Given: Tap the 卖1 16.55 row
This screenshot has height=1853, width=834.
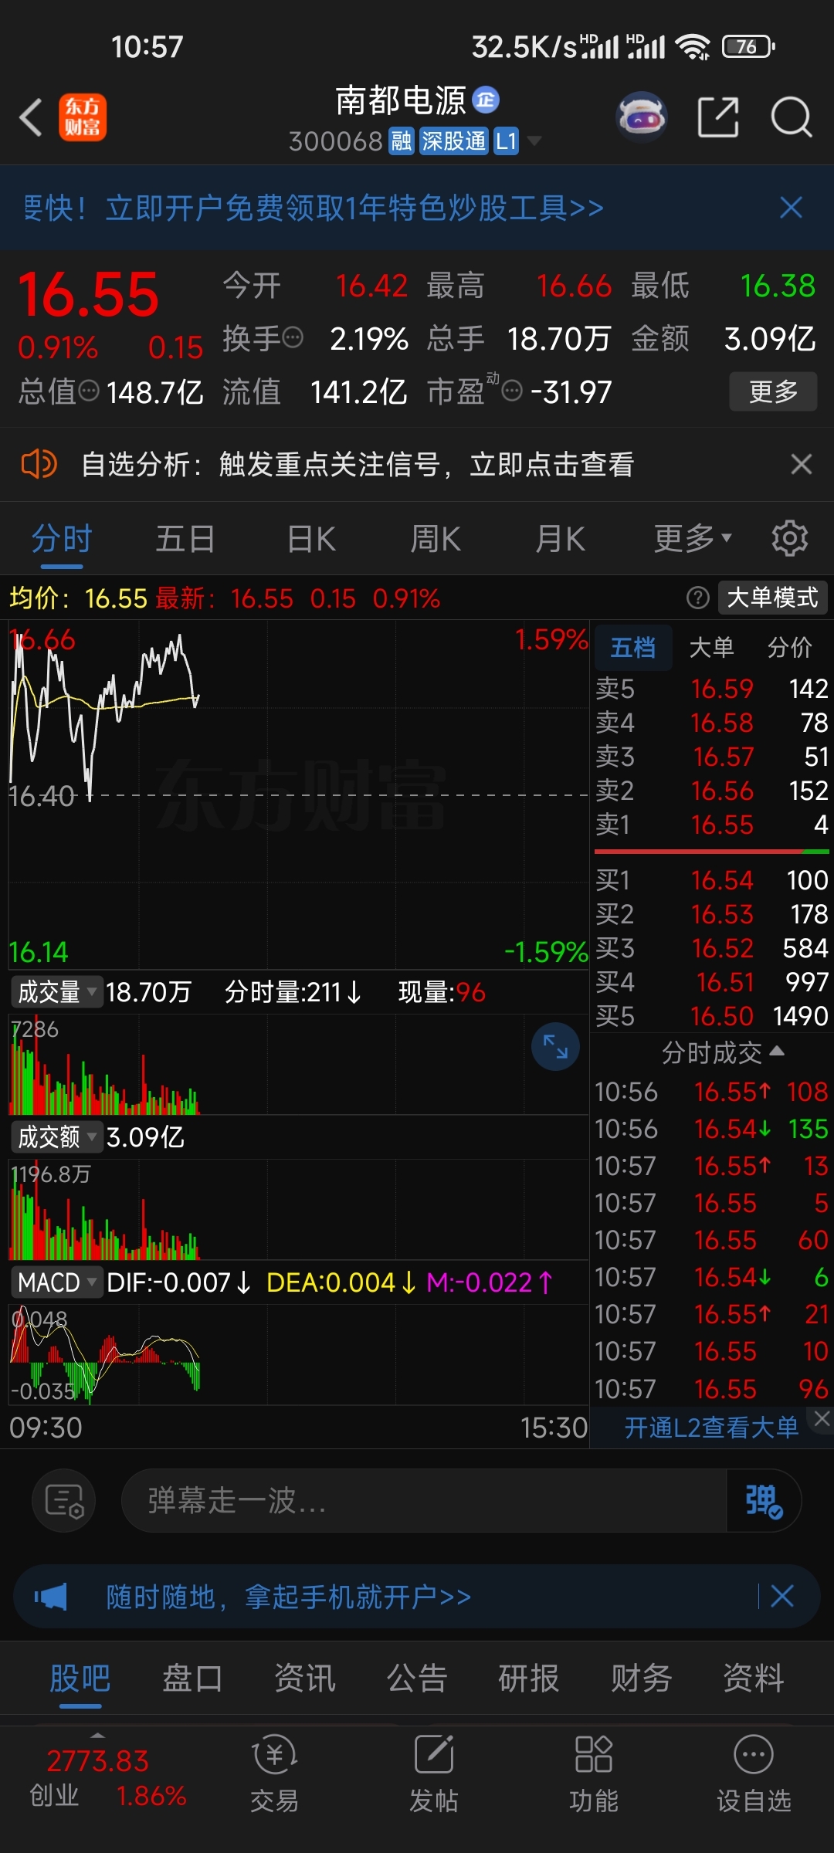Looking at the screenshot, I should 712,825.
